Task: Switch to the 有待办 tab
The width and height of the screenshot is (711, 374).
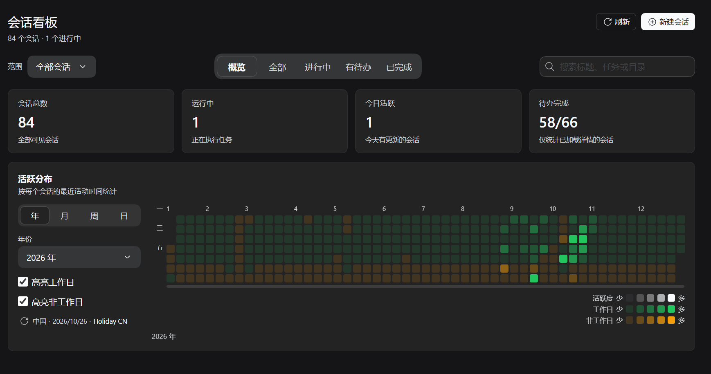Action: pos(358,67)
